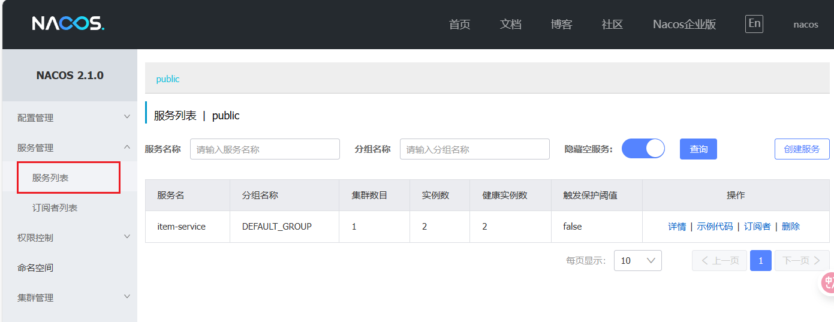Focus the 服务名称 input field
834x322 pixels.
click(x=264, y=149)
